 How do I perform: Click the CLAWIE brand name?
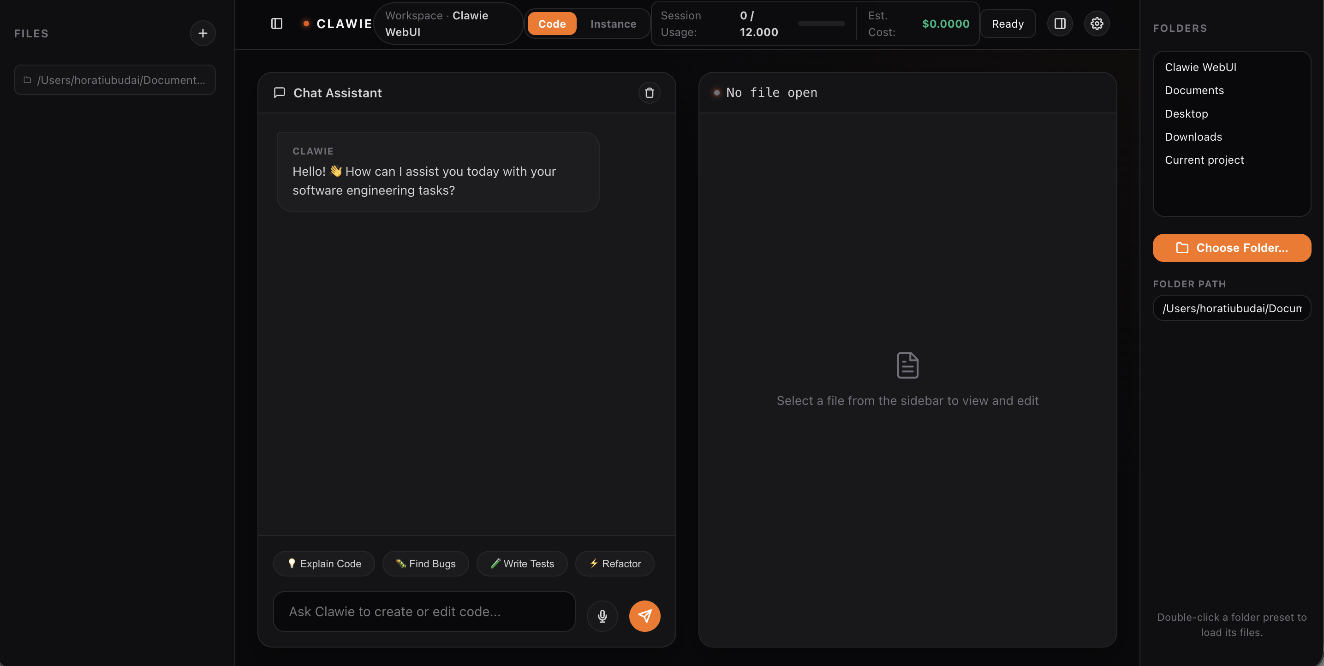pyautogui.click(x=344, y=24)
